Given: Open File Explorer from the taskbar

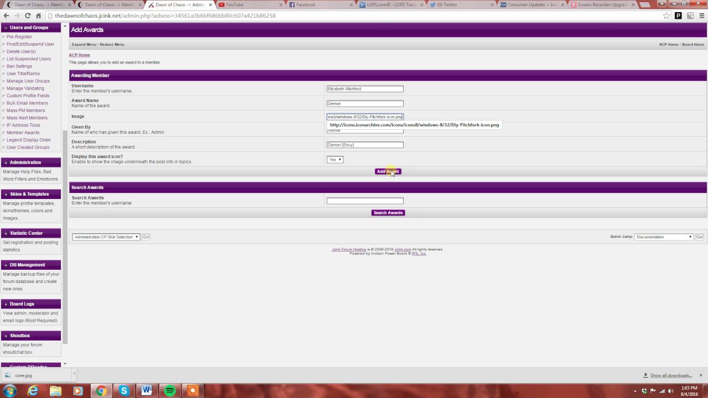Looking at the screenshot, I should tap(55, 391).
